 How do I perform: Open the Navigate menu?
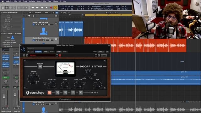point(32,1)
